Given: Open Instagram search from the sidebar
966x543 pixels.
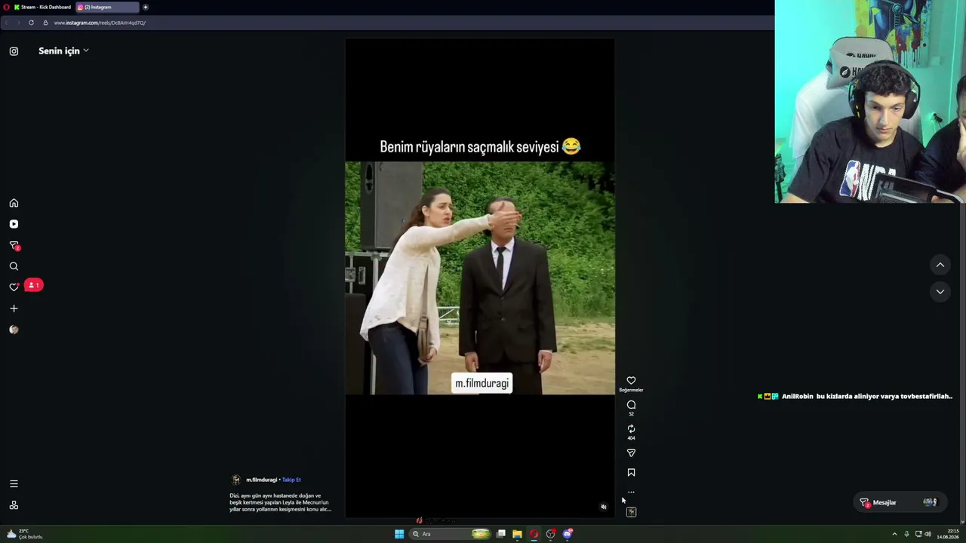Looking at the screenshot, I should tap(14, 266).
